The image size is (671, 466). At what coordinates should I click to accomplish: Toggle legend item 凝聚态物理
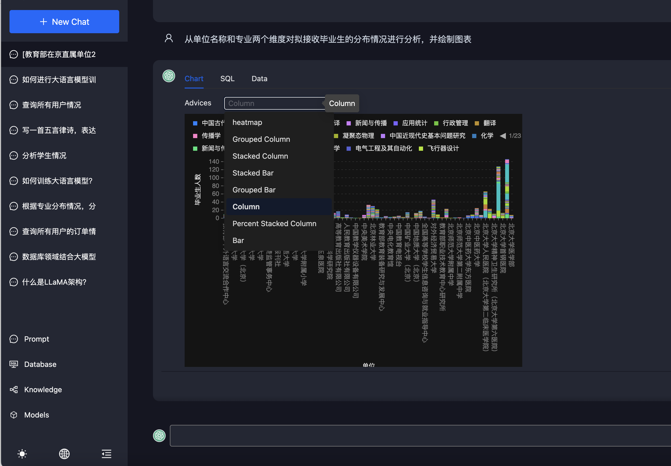click(354, 136)
